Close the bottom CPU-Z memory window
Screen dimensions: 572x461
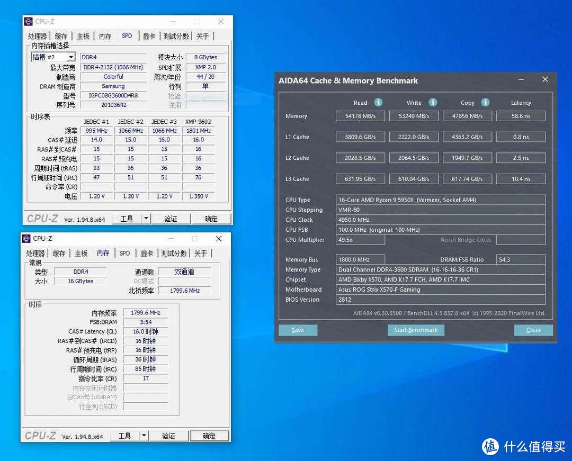pyautogui.click(x=219, y=238)
